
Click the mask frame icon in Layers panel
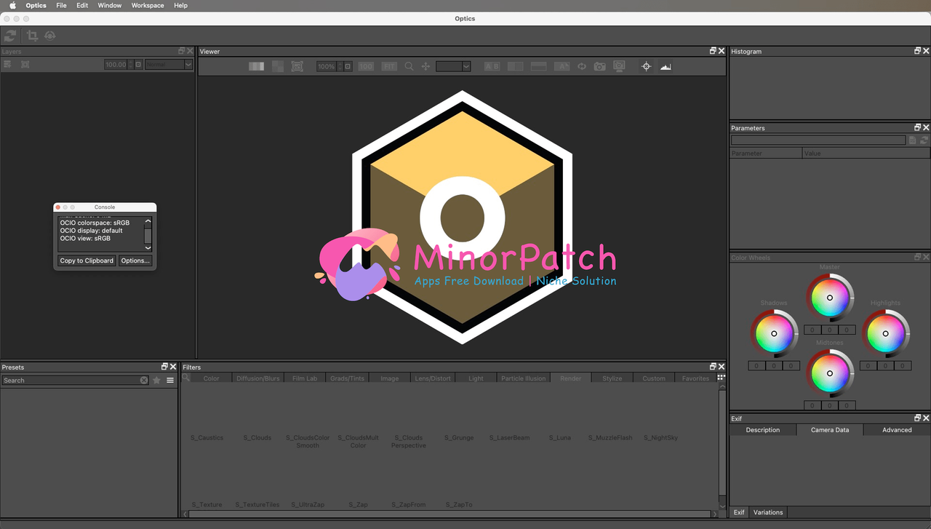(25, 65)
